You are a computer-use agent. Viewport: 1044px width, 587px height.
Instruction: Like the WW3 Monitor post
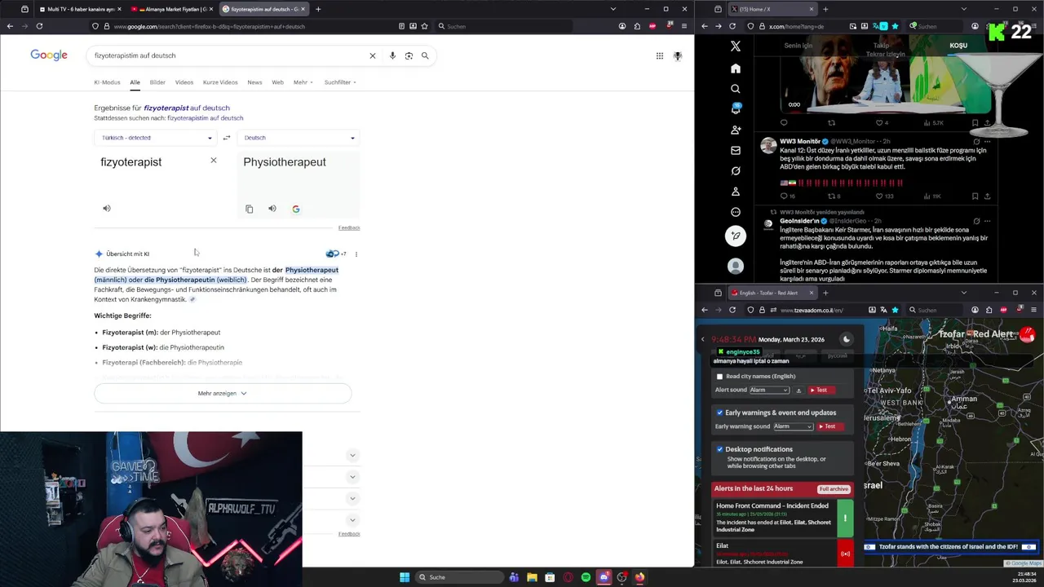click(x=880, y=196)
